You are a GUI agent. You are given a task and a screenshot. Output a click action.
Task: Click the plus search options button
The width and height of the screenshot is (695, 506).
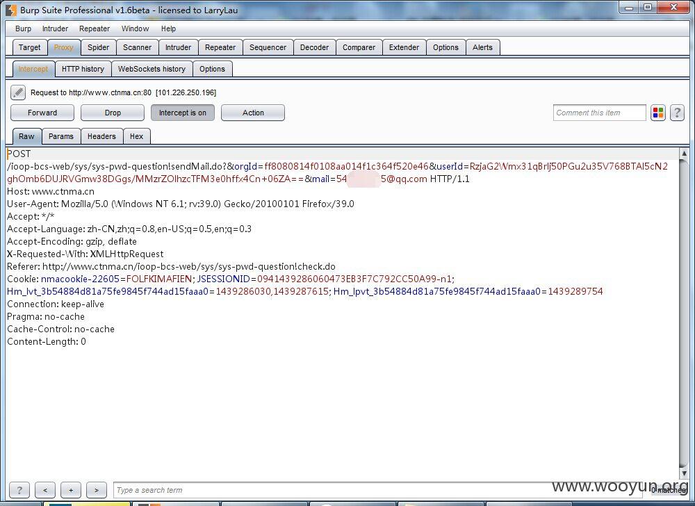[x=71, y=490]
